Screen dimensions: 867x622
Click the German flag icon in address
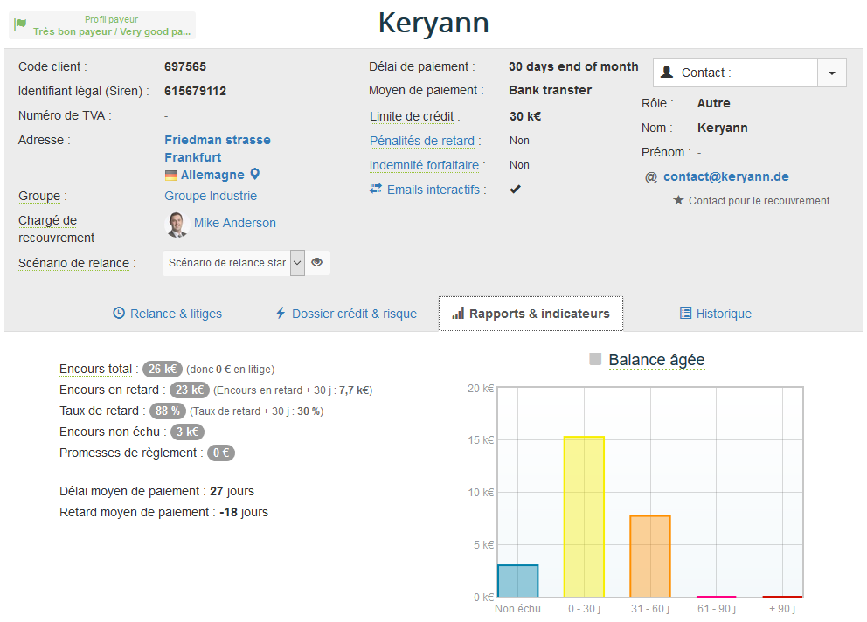click(x=171, y=176)
